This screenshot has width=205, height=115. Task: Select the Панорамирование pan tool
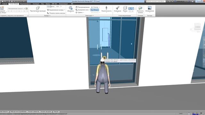[83, 7]
